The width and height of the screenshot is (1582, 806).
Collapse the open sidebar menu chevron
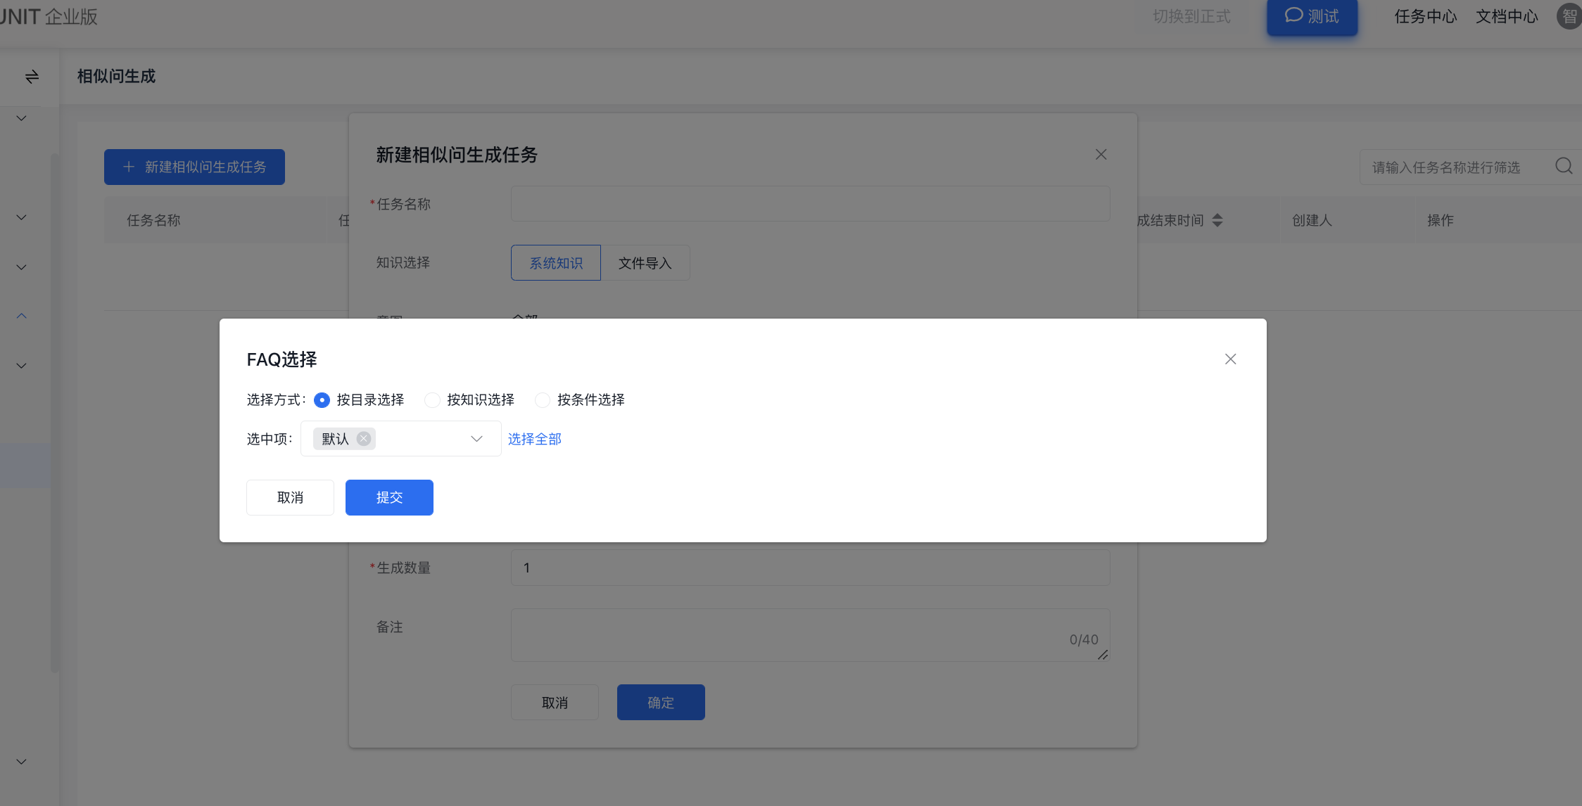click(22, 316)
